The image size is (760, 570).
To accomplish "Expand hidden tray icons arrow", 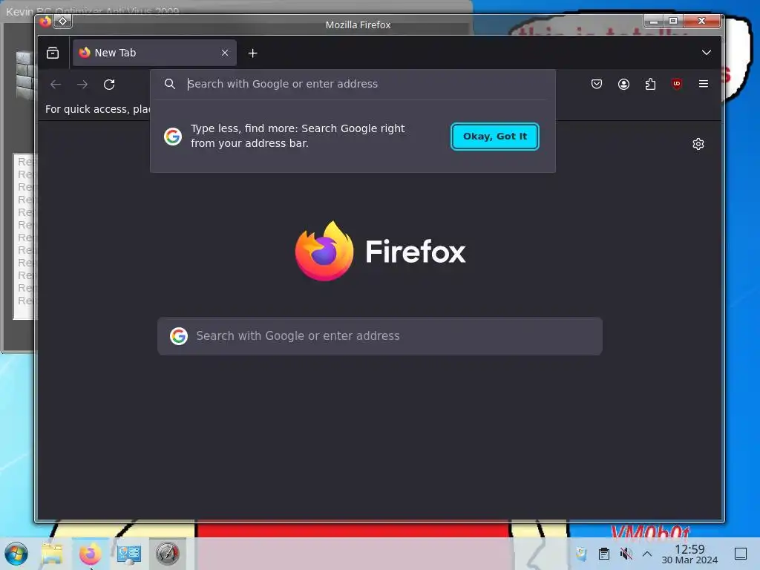I will [x=646, y=554].
